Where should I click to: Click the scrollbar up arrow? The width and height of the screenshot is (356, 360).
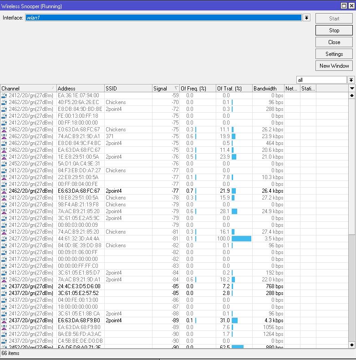[x=351, y=95]
